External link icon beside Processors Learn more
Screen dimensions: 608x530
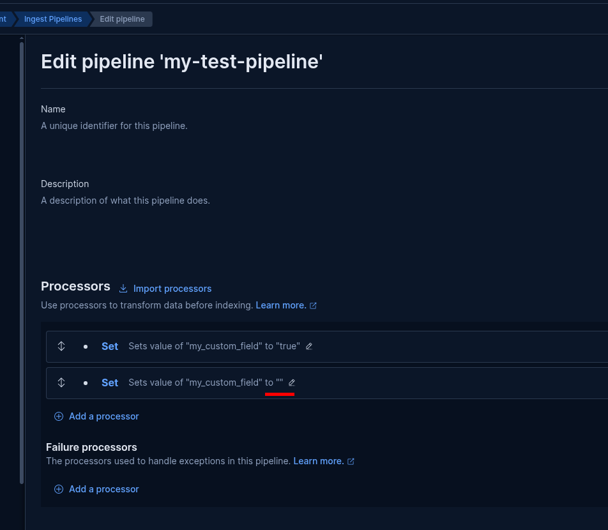click(313, 306)
